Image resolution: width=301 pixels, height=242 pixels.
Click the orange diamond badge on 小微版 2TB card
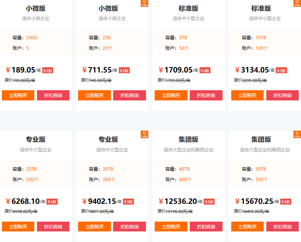[144, 3]
